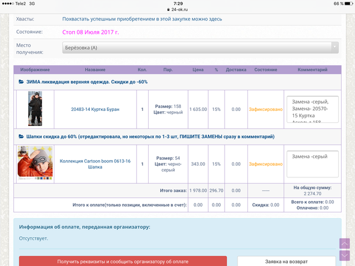Tap the scroll-to-top arrow button

pos(344,243)
